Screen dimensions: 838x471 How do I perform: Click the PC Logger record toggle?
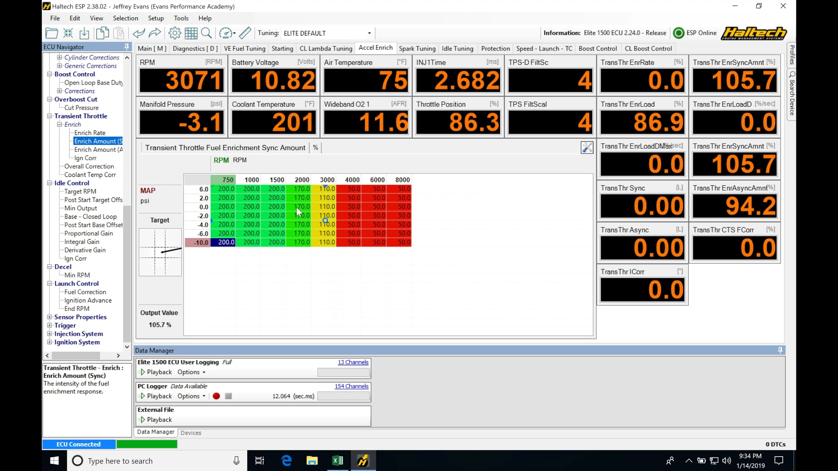[216, 396]
